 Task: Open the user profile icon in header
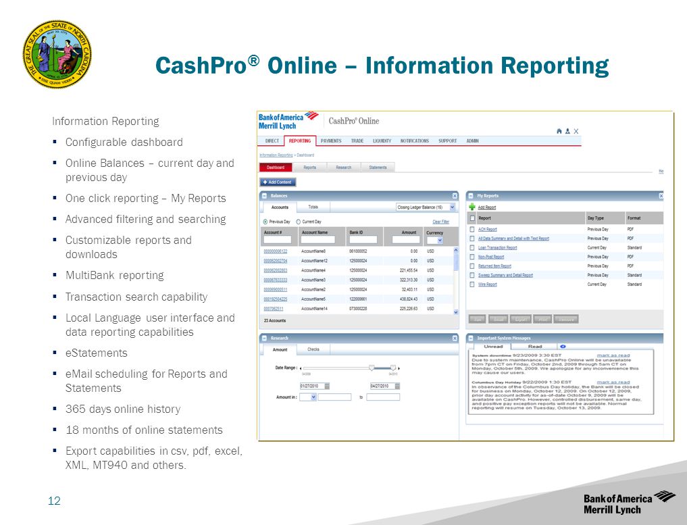[567, 131]
